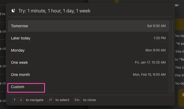184x109 pixels.
Task: Click the 1:25 PM time label
Action: tap(159, 38)
